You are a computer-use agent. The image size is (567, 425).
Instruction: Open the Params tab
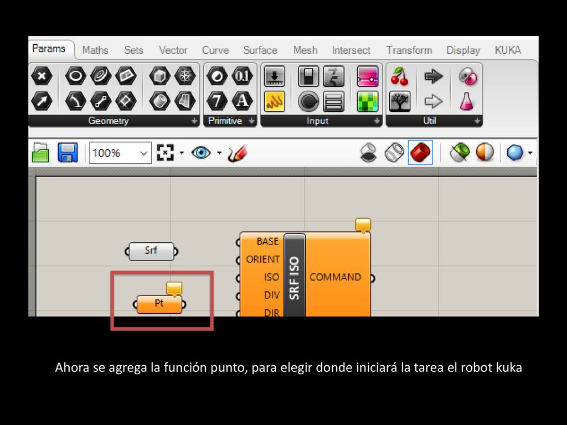[49, 49]
